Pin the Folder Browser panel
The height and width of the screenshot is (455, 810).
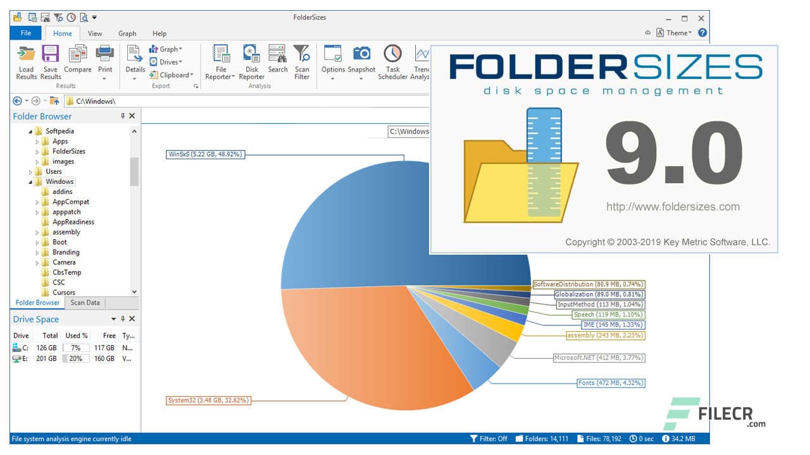tap(122, 116)
